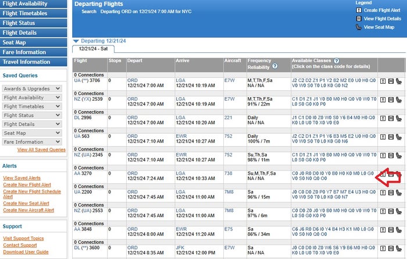Image resolution: width=407 pixels, height=259 pixels.
Task: Create flight alert for UA 563
Action: coord(383,137)
